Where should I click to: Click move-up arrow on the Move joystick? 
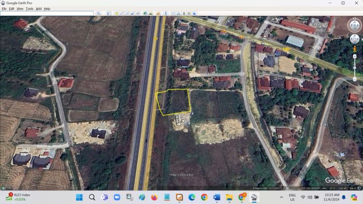pyautogui.click(x=354, y=36)
